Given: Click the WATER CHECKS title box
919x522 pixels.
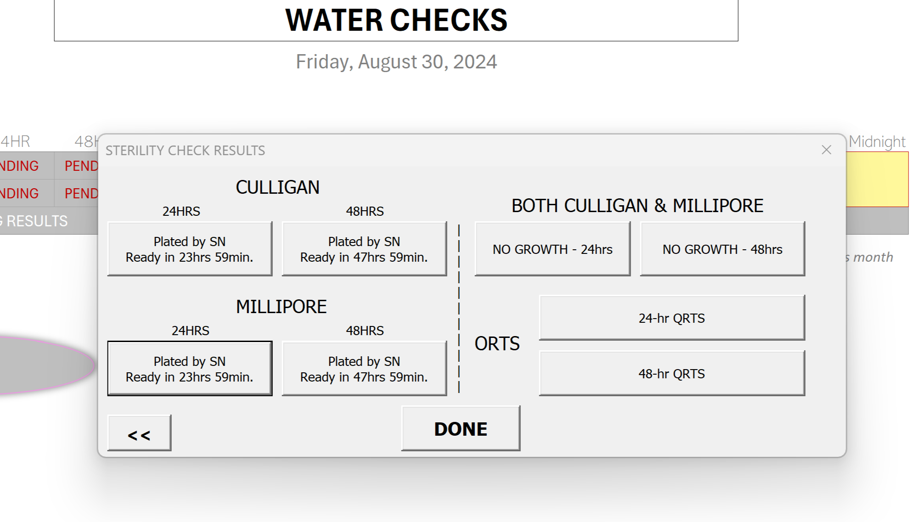Looking at the screenshot, I should point(396,21).
